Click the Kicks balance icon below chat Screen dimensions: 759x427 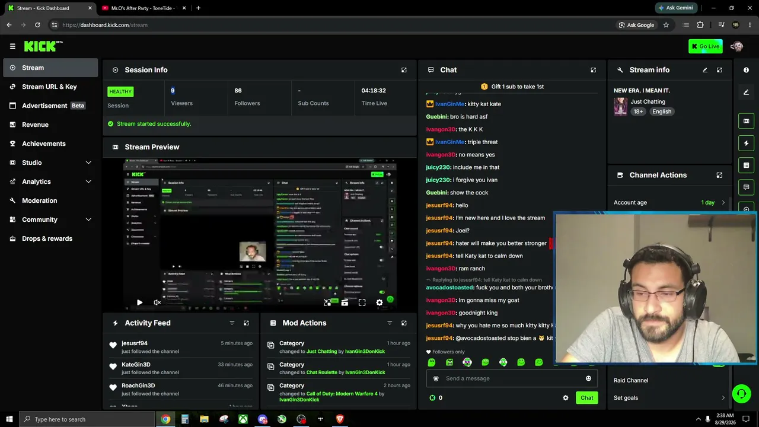(x=432, y=398)
